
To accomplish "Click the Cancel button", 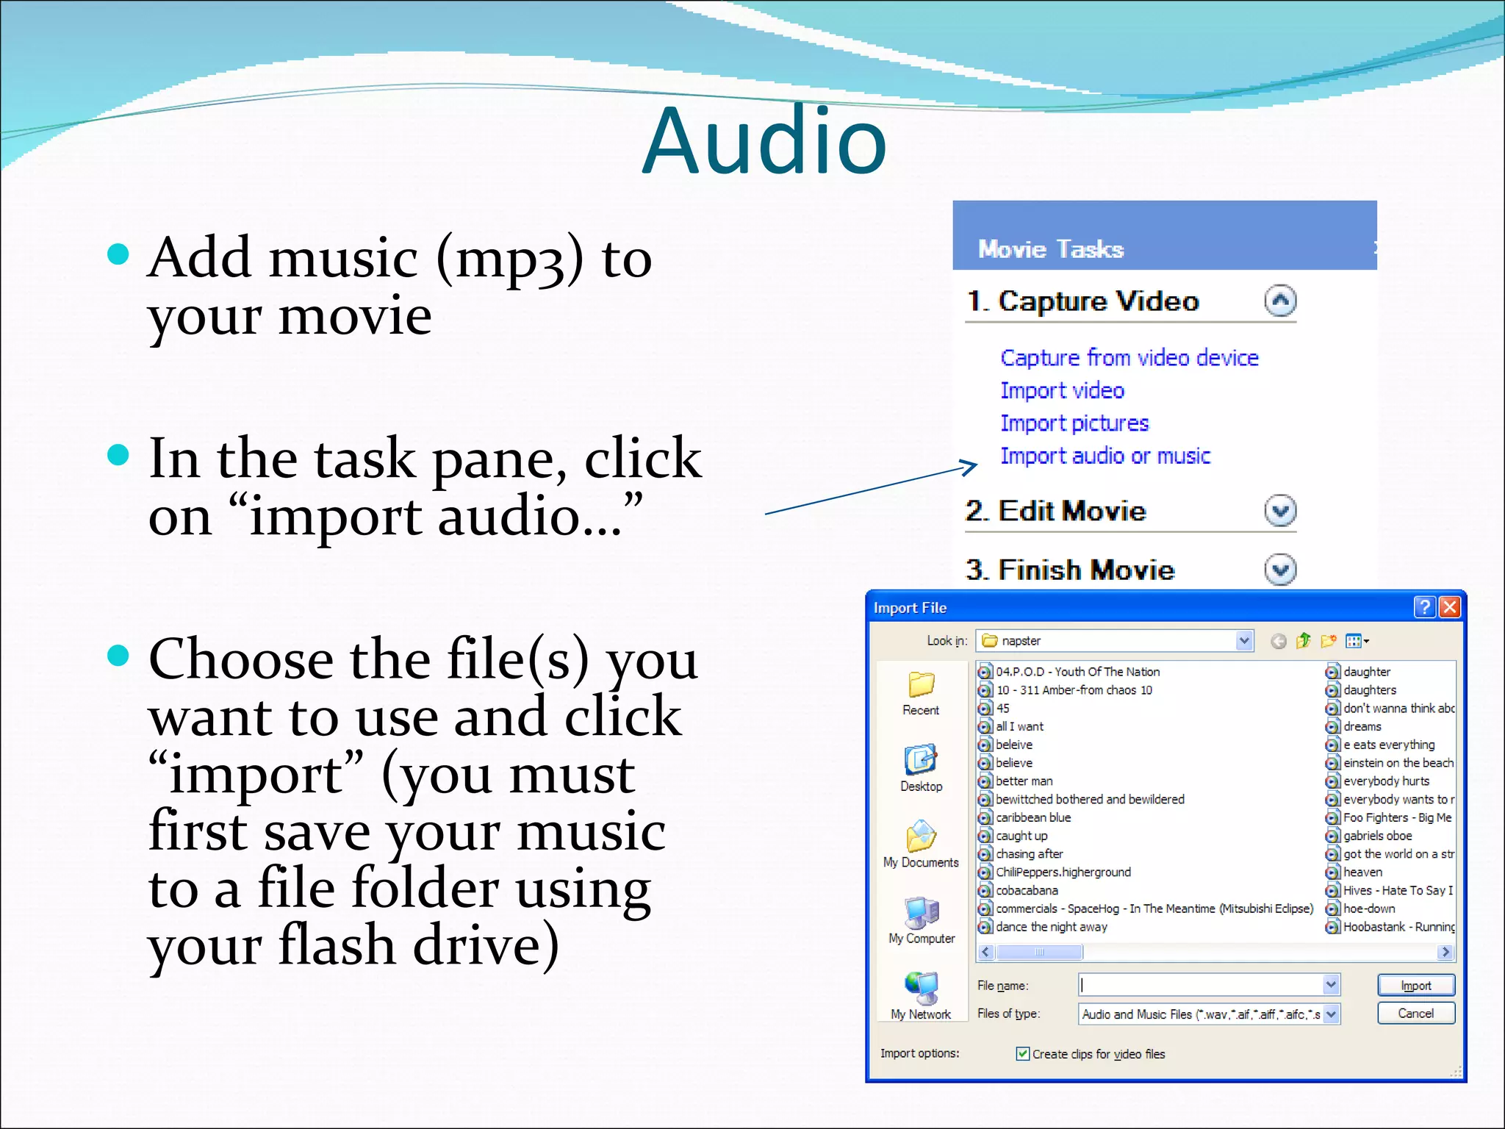I will click(x=1415, y=1014).
